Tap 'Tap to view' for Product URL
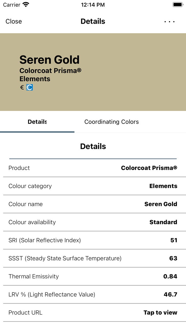 click(160, 312)
